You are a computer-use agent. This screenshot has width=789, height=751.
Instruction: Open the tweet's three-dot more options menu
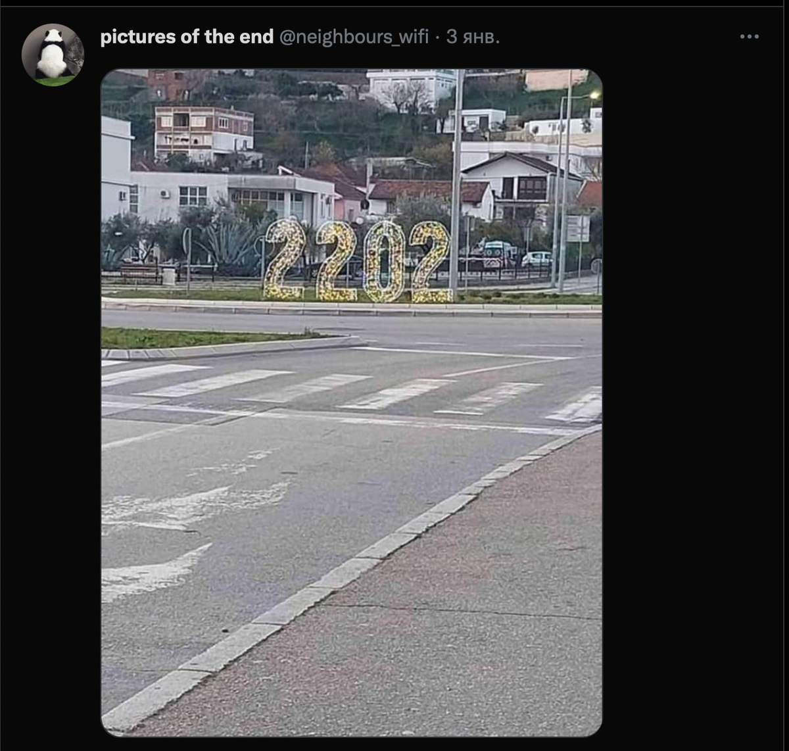[x=749, y=37]
